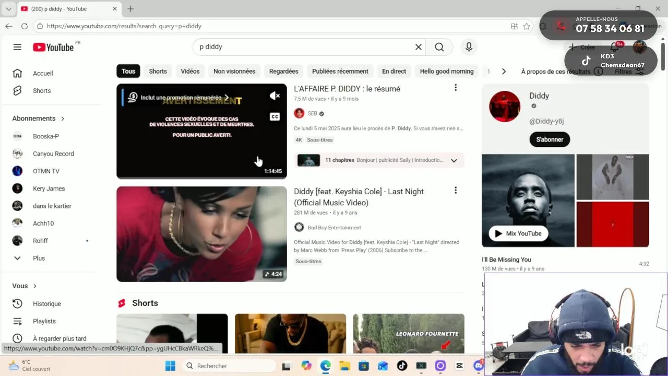Click S'abonner on the Diddy channel card
This screenshot has height=376, width=668.
coord(550,139)
